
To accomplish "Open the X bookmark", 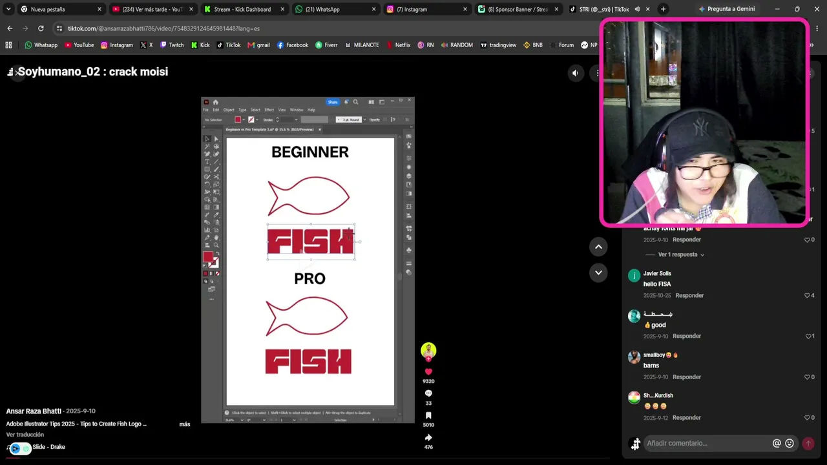I will (x=146, y=45).
